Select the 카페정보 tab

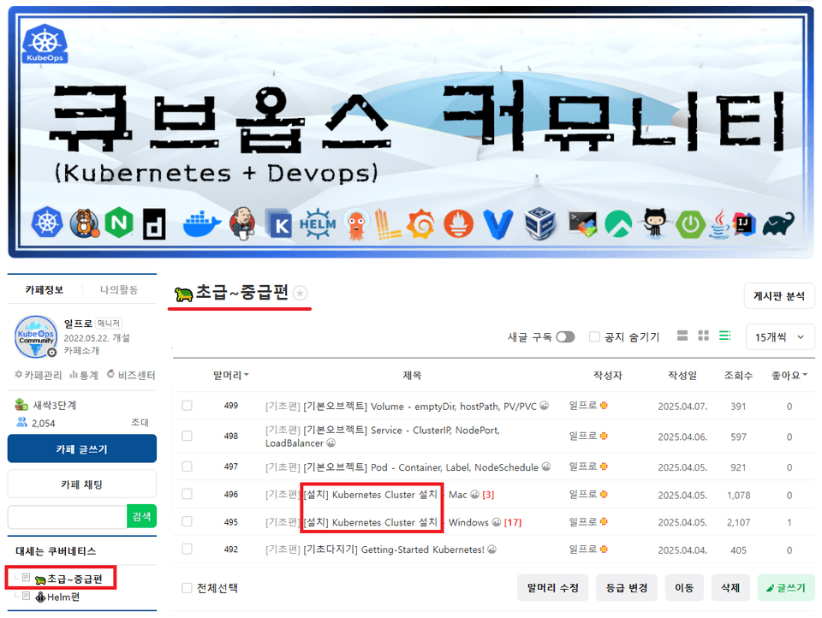point(44,289)
